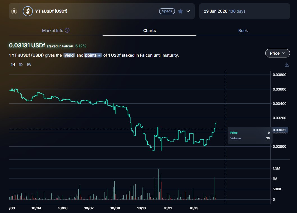Click the sUSDf dollar token icon

click(x=28, y=11)
